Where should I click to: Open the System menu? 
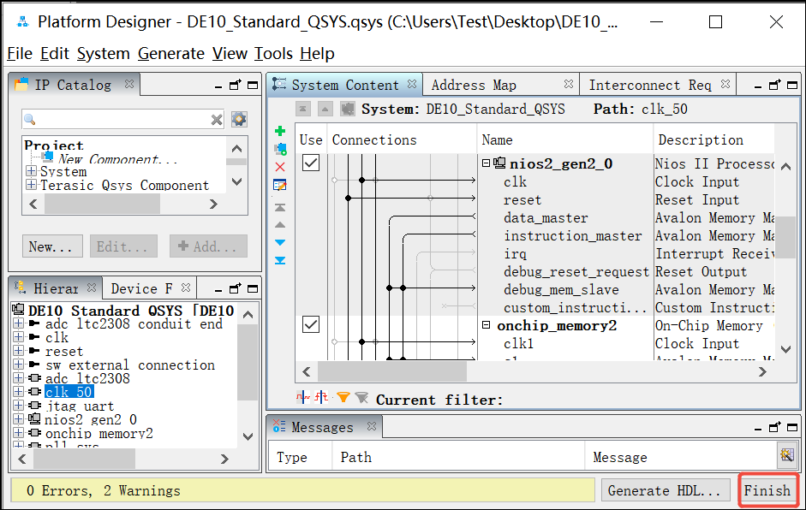click(x=103, y=53)
